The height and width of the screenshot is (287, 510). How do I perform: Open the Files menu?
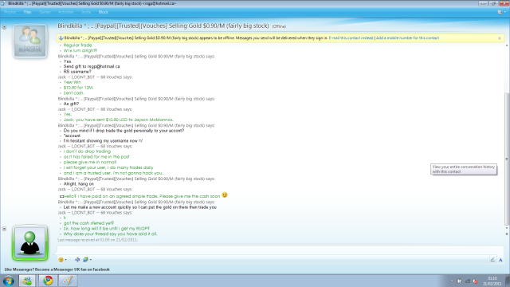click(27, 12)
